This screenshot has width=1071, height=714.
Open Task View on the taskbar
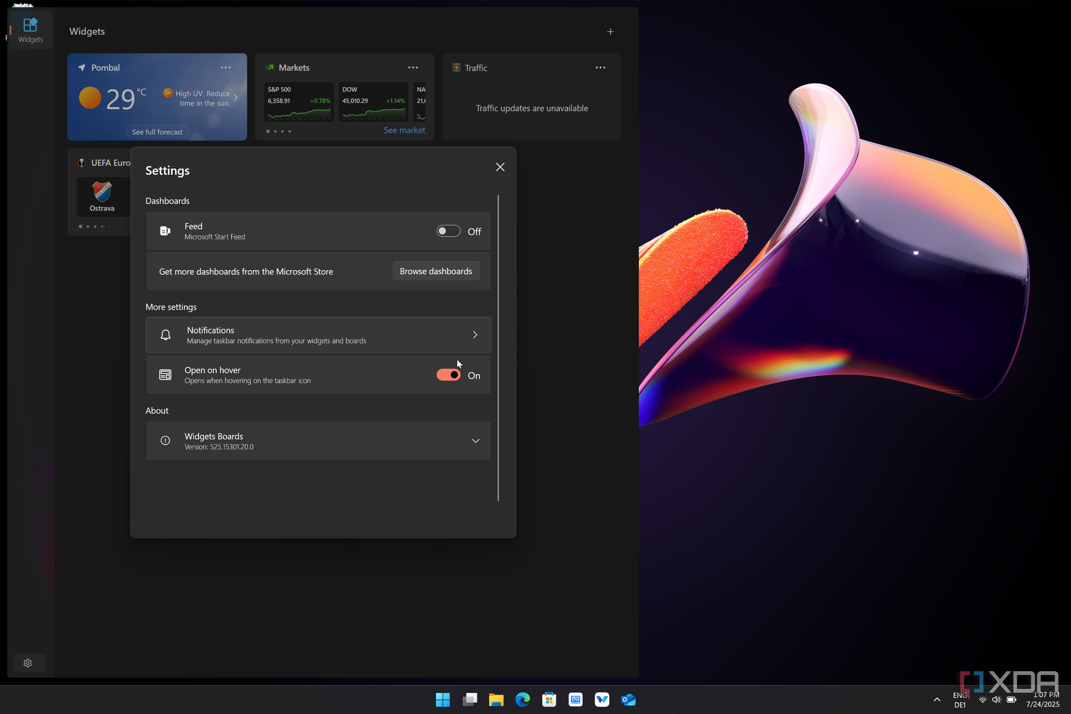[x=470, y=700]
